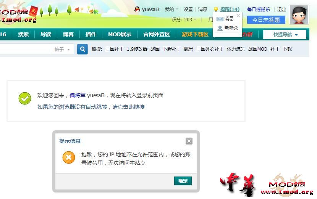Open the 博客 navigation tab
This screenshot has height=199, width=317.
[x=68, y=34]
